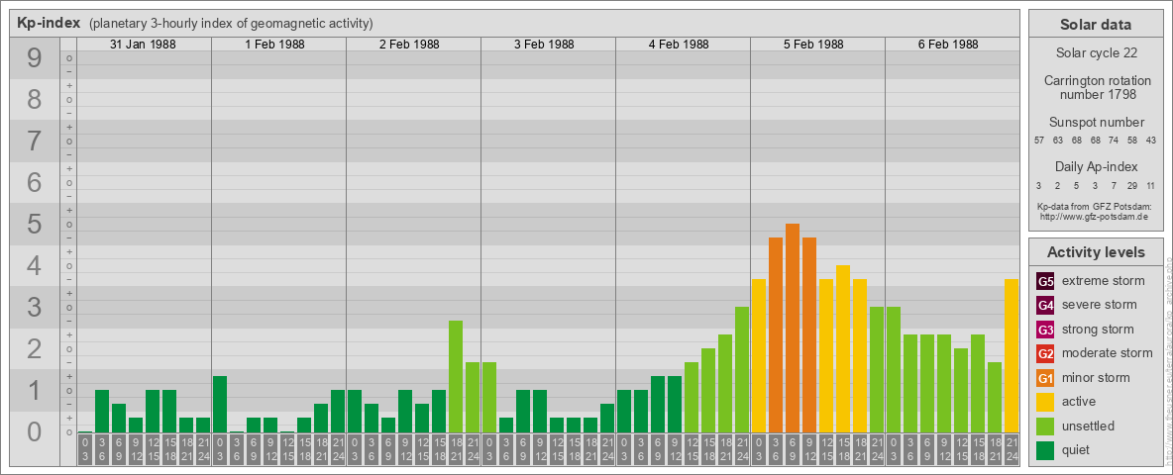This screenshot has height=475, width=1173.
Task: Click the 'Kp-data from GFZ Potsdam:' text
Action: point(1094,207)
